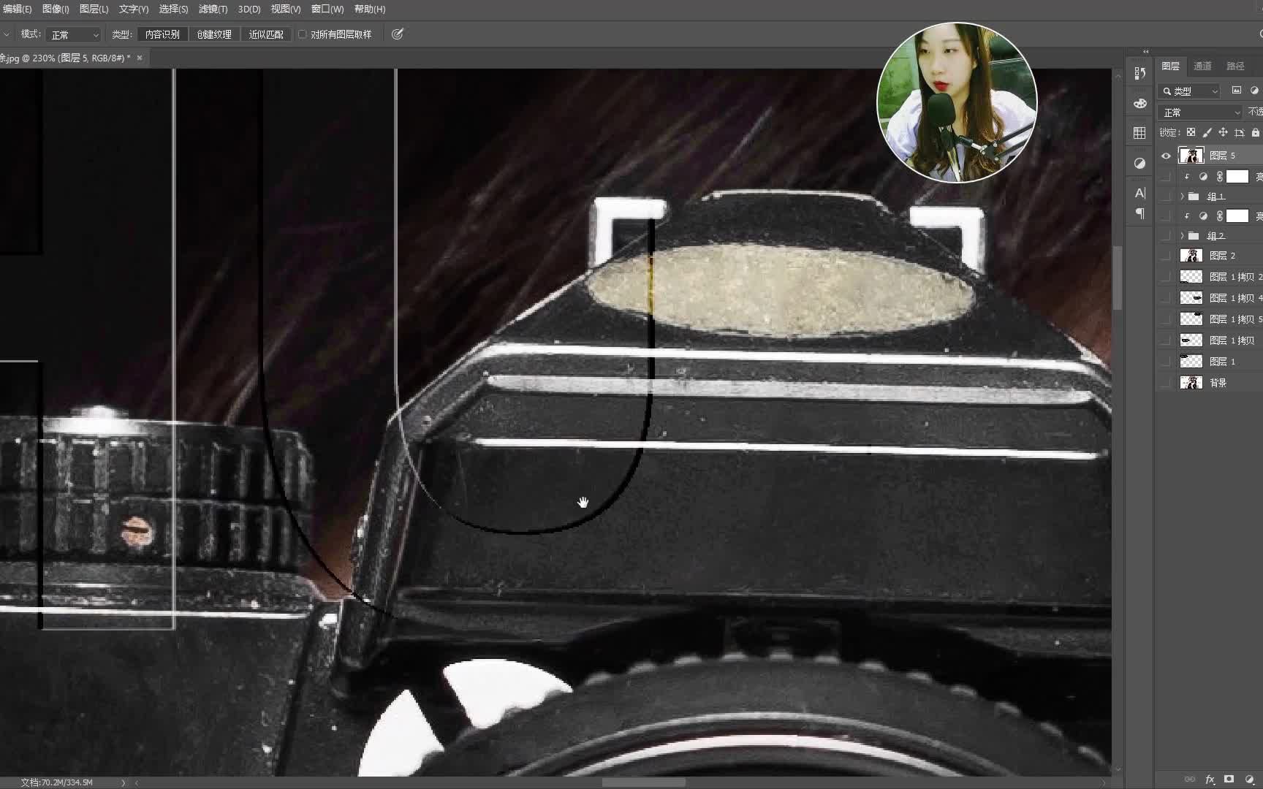Select 近似匹配 type button
This screenshot has width=1263, height=789.
point(266,34)
